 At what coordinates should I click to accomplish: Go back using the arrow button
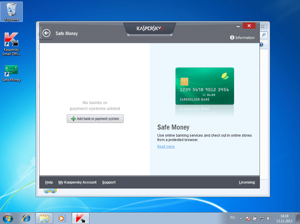pyautogui.click(x=46, y=33)
